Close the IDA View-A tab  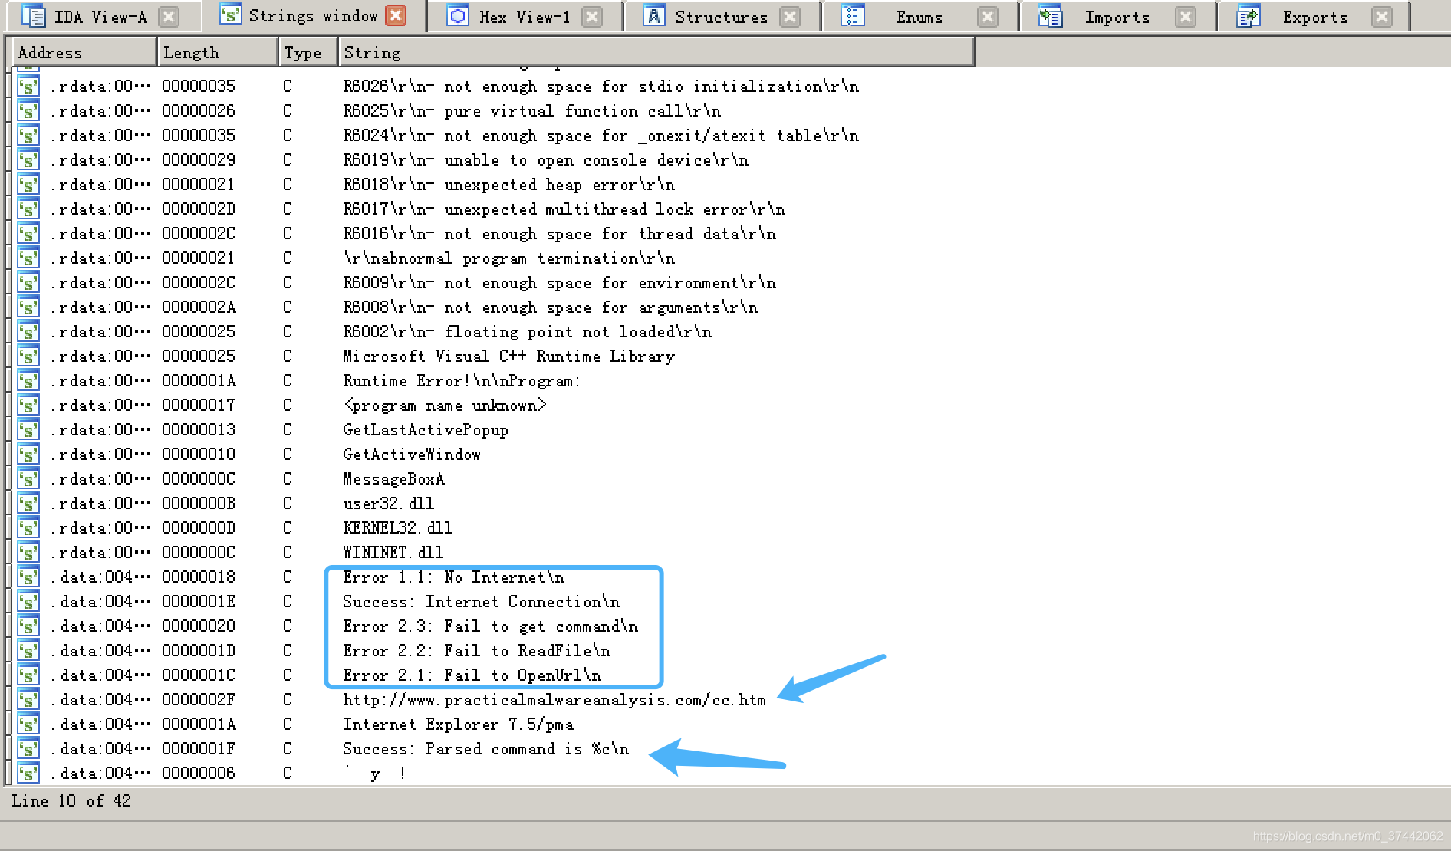pos(169,17)
